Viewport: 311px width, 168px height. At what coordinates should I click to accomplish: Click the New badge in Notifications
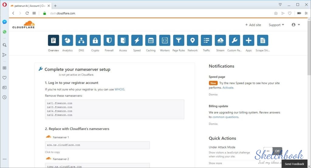[x=213, y=83]
